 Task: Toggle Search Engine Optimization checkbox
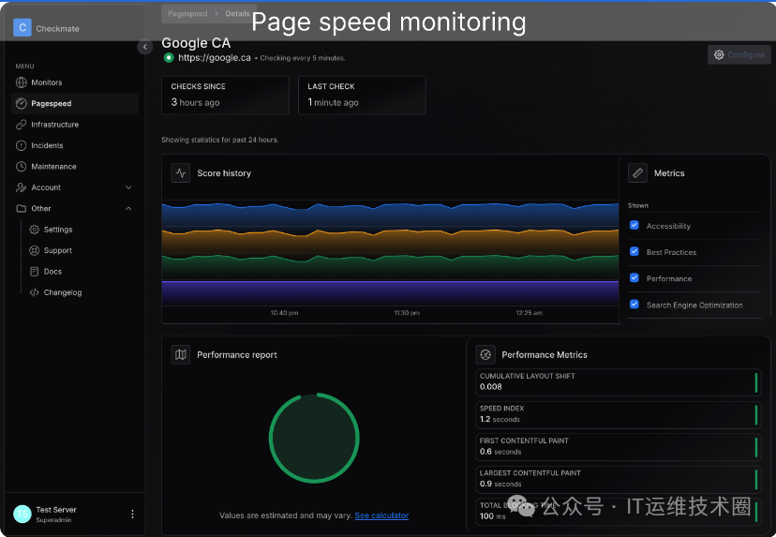634,304
